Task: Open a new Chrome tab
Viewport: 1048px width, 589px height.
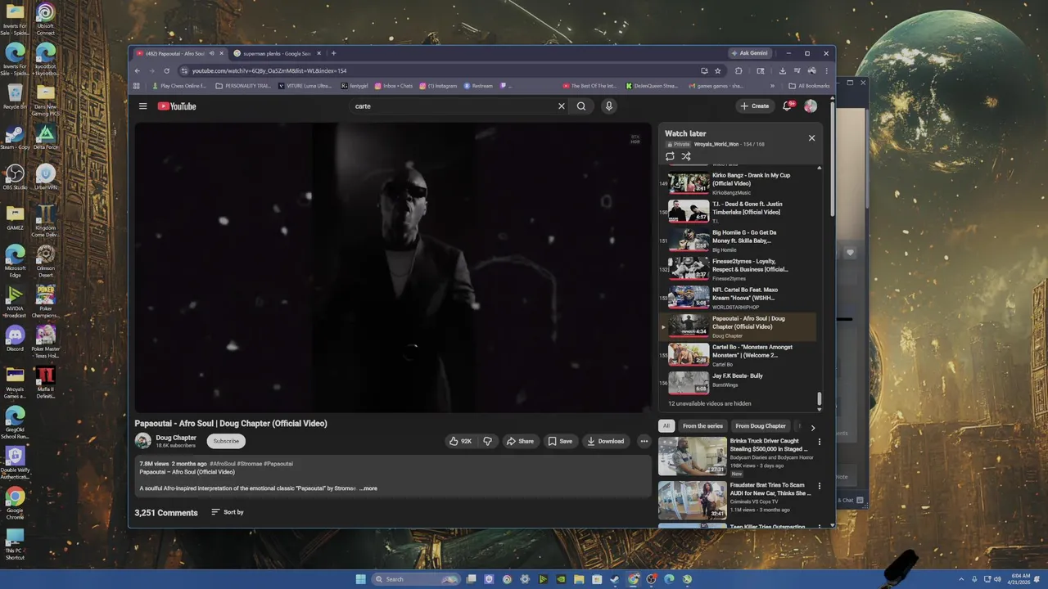Action: [x=333, y=53]
